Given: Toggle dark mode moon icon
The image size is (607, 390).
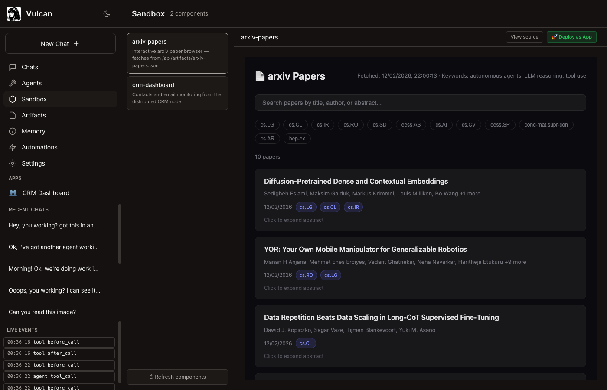Looking at the screenshot, I should pos(107,14).
